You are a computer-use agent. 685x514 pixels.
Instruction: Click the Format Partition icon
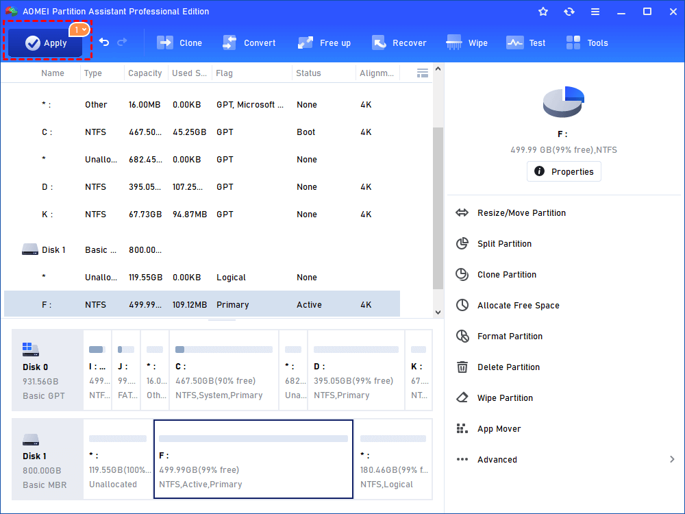click(462, 336)
